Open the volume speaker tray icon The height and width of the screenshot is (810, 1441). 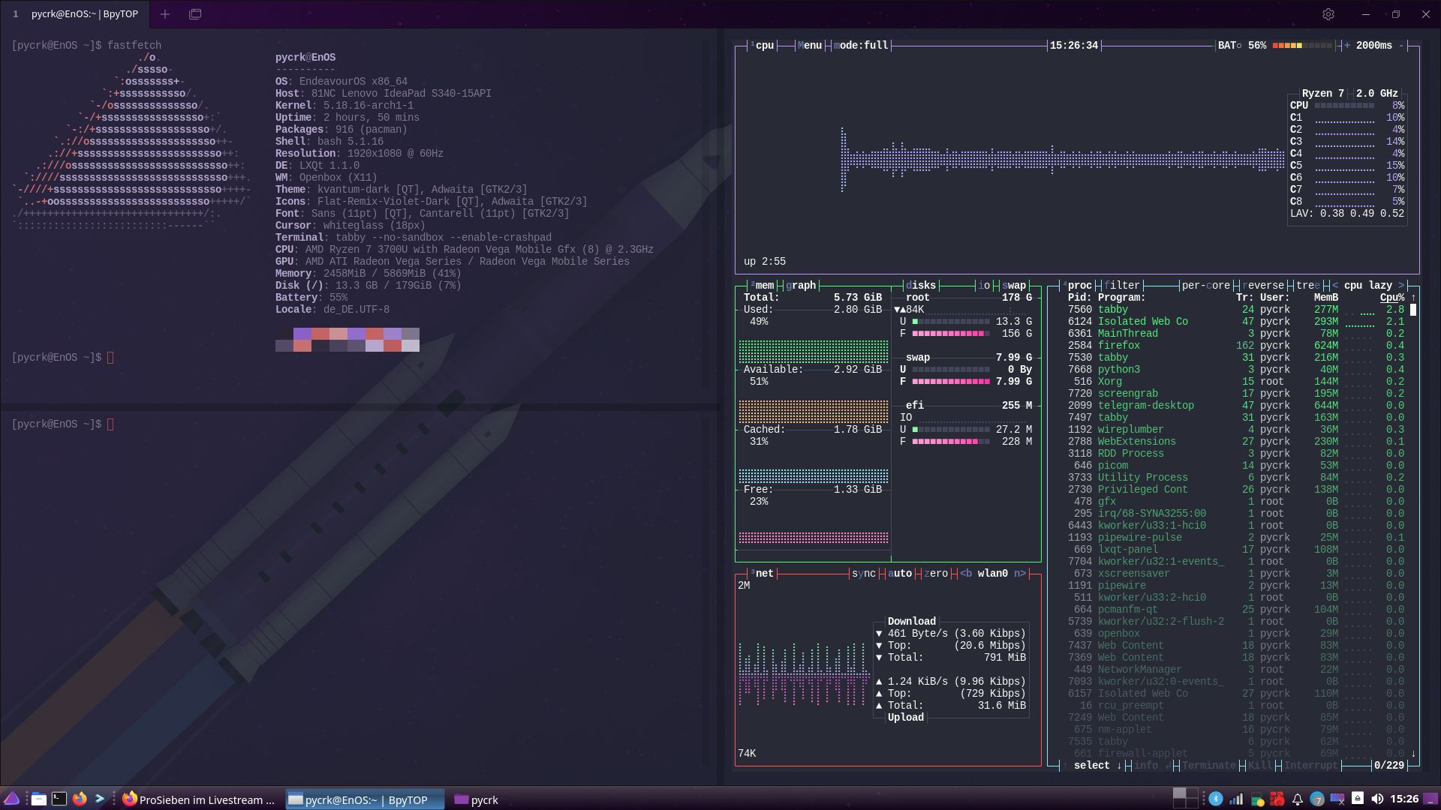pos(1377,799)
